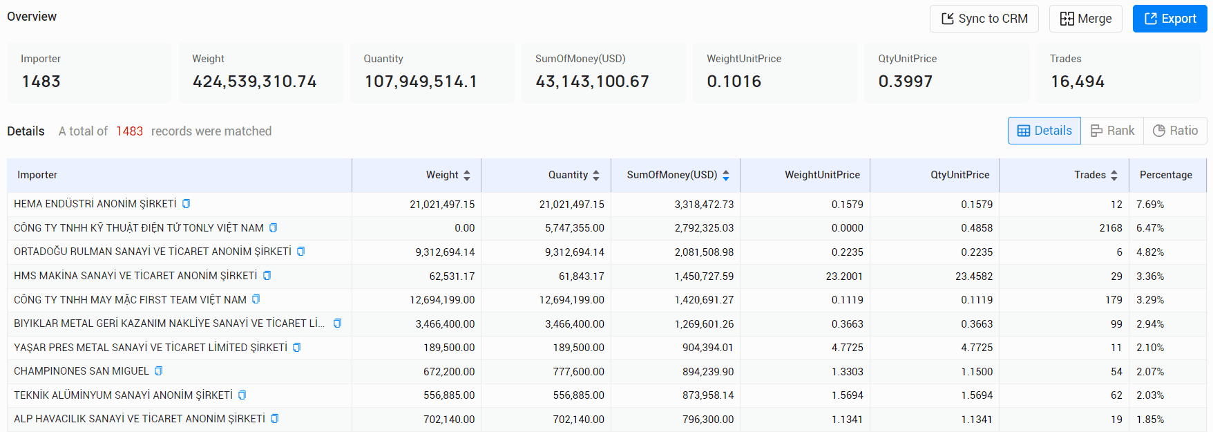Copy icon next to YAŞAR PRES METAL
Screen dimensions: 1213x432
[x=296, y=348]
